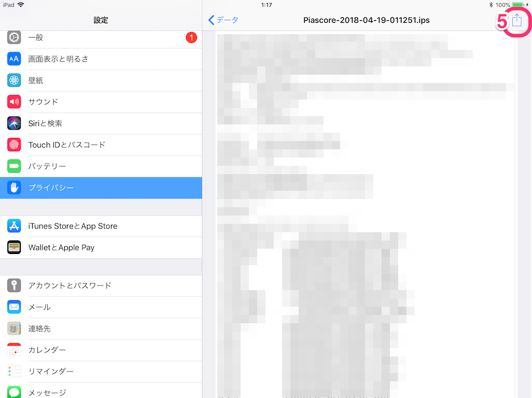Tap the battery indicator in status bar

518,5
